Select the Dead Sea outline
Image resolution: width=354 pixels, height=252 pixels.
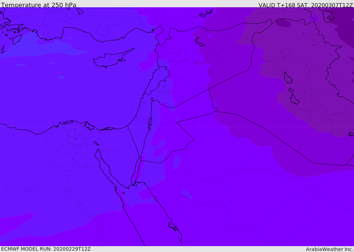(x=150, y=122)
